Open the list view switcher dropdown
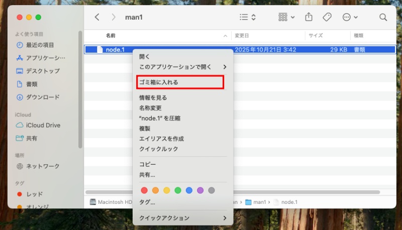 point(248,17)
